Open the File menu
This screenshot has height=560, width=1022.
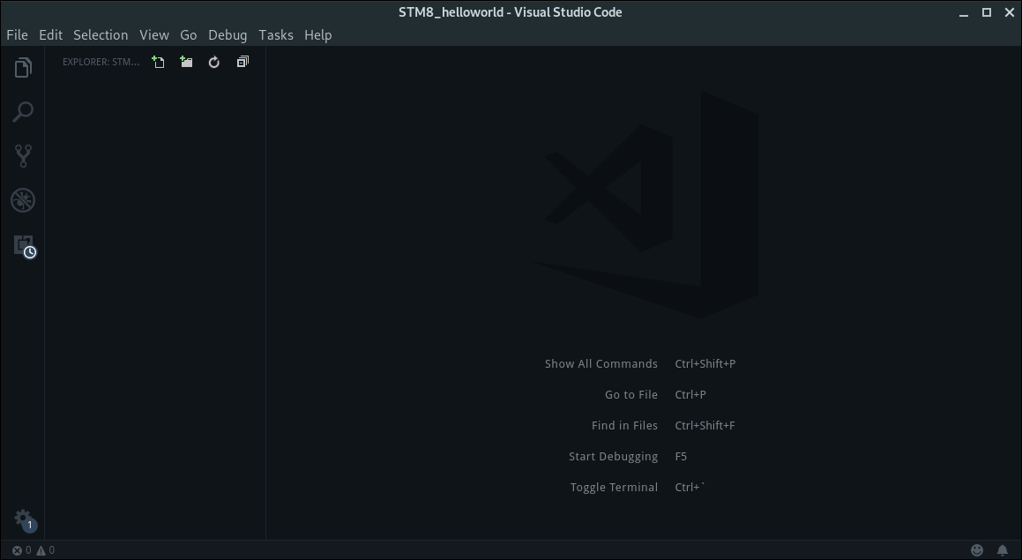coord(17,35)
